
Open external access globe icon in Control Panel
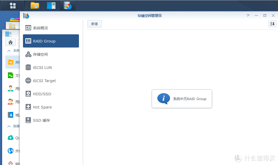(x=11, y=151)
